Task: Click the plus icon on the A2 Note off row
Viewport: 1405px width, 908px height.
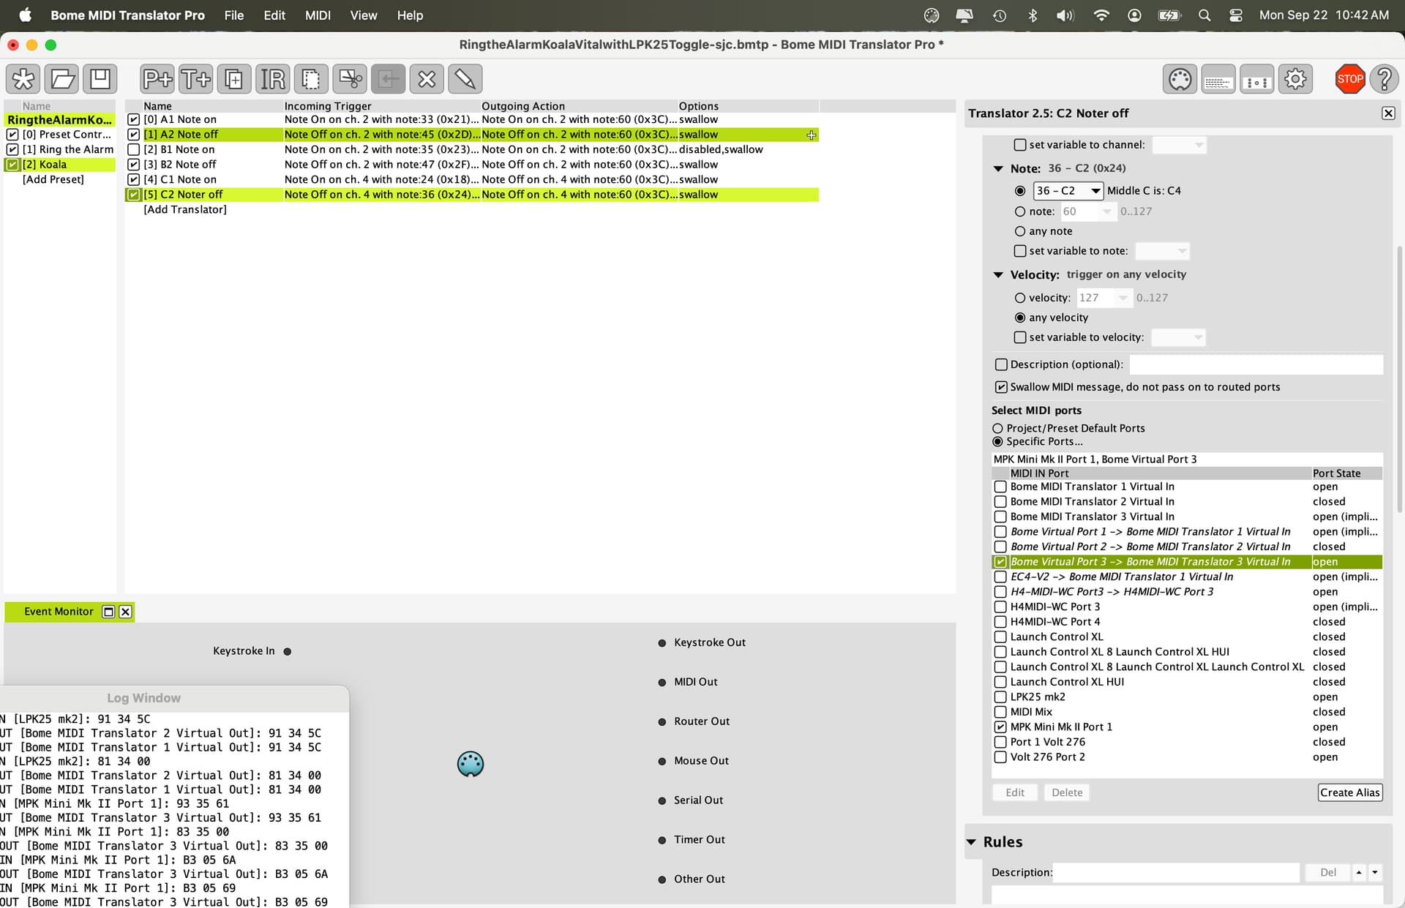Action: (x=811, y=135)
